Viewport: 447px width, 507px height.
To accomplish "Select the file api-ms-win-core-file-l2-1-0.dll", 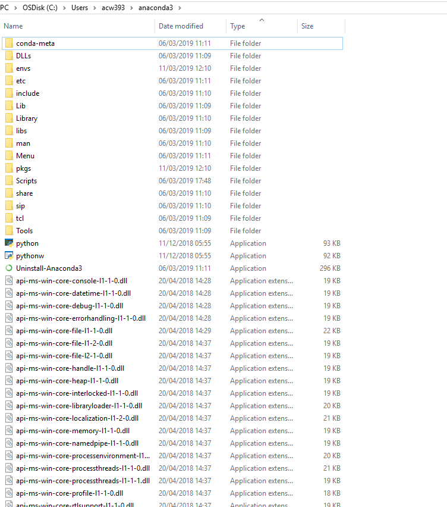I will pyautogui.click(x=64, y=356).
